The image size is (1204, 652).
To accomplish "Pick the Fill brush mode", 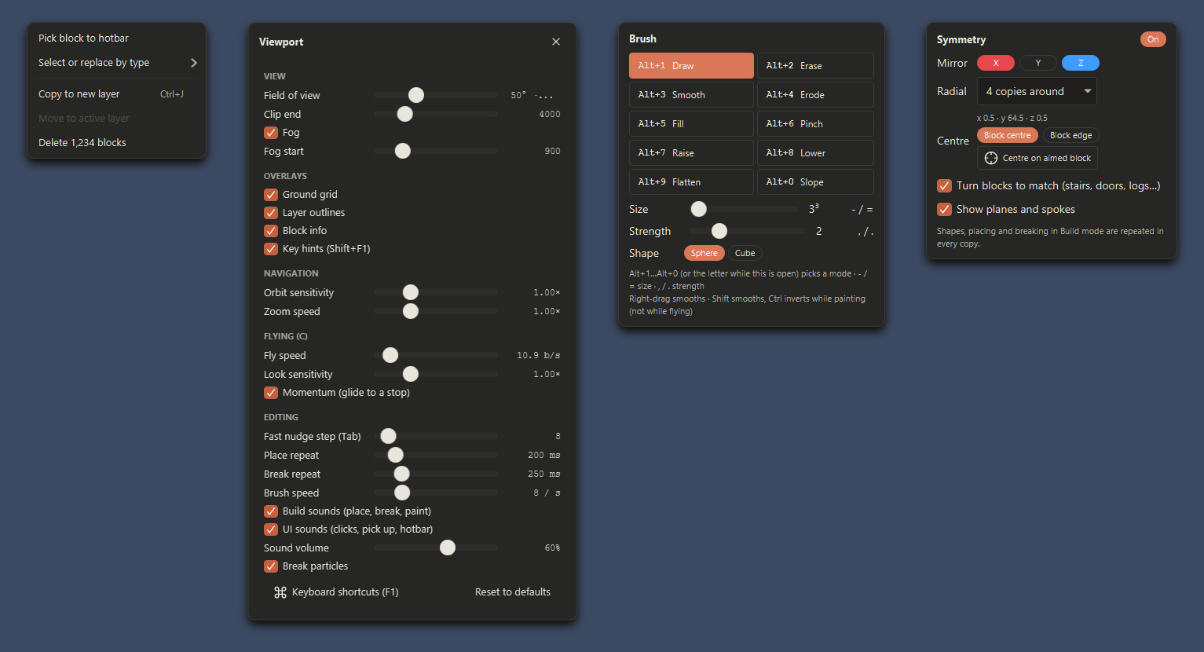I will click(691, 124).
